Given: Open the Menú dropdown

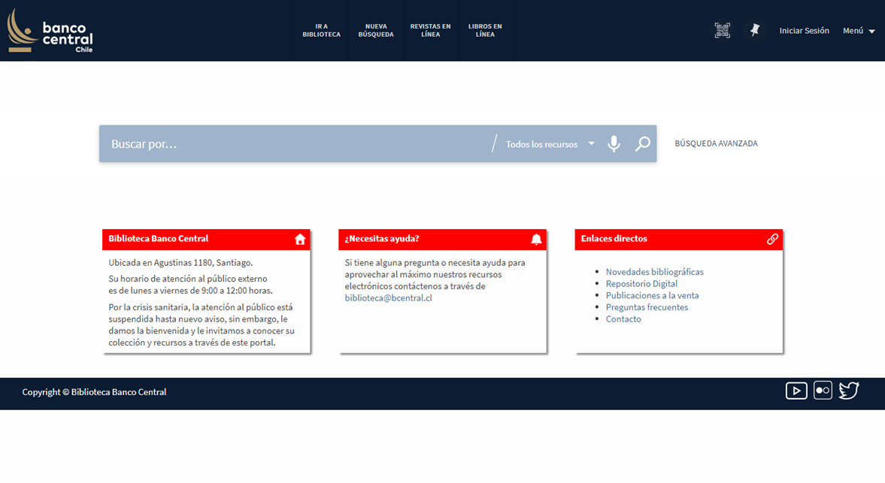Looking at the screenshot, I should click(859, 31).
